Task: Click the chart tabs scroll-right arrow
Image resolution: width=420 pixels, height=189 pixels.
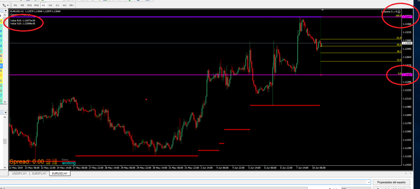Action: coord(410,173)
